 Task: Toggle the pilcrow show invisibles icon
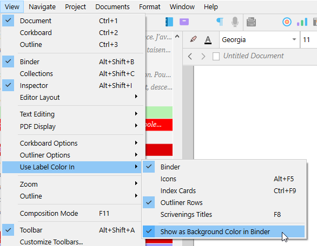pos(220,22)
